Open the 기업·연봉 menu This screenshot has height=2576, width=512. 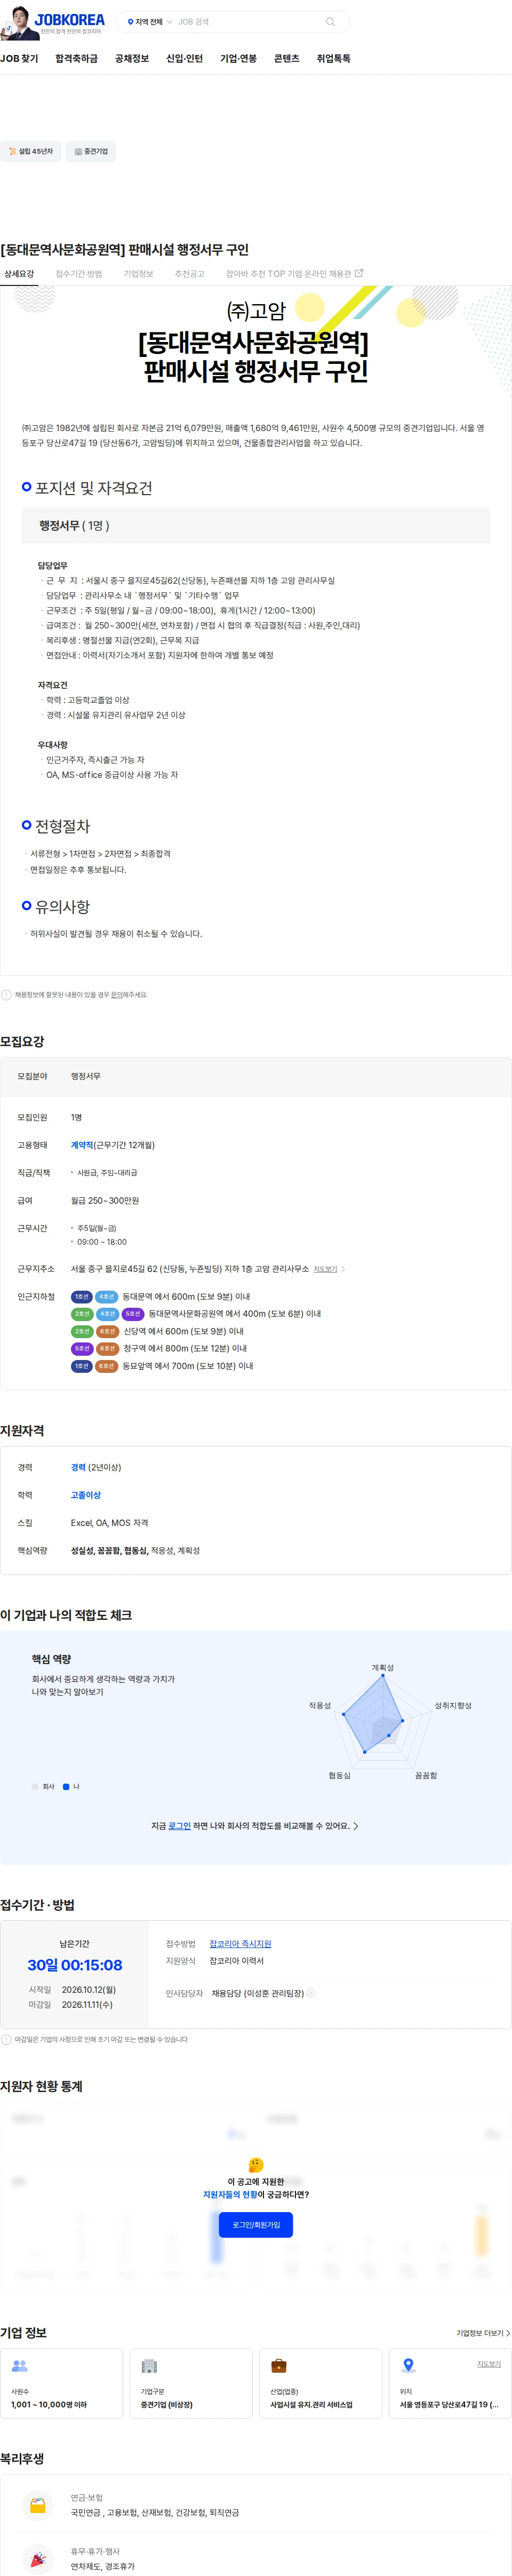pyautogui.click(x=238, y=59)
